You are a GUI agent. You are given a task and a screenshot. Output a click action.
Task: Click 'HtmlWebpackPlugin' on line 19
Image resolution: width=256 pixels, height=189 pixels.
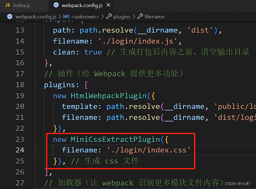point(109,96)
